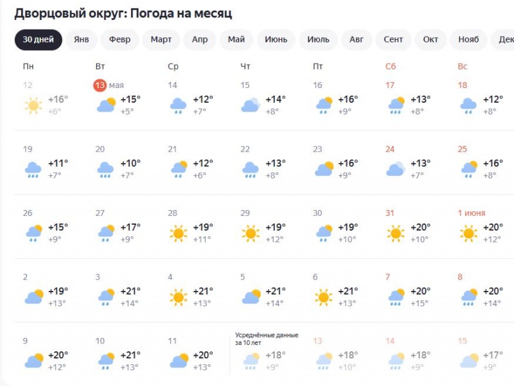Click the rain icon for day 8

468,297
